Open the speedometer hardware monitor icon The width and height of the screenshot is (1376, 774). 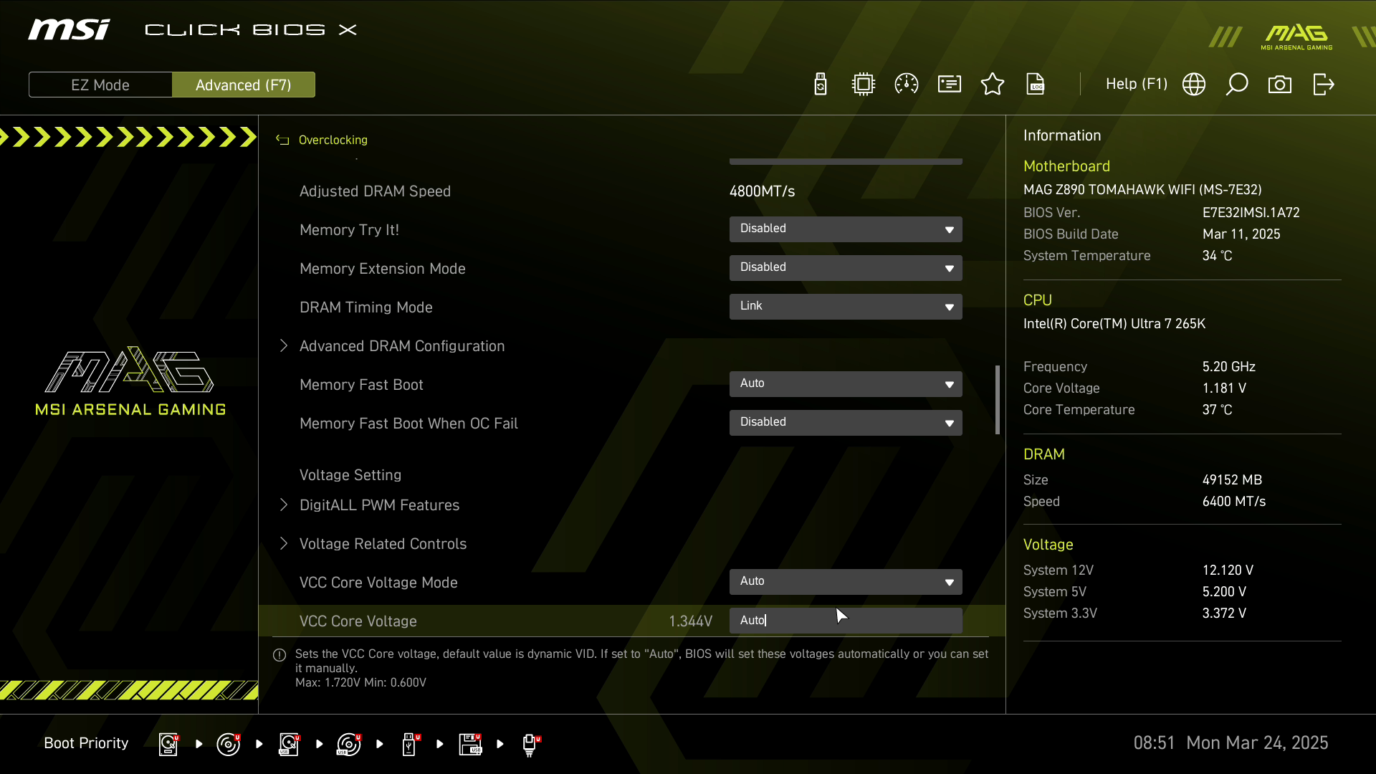907,85
